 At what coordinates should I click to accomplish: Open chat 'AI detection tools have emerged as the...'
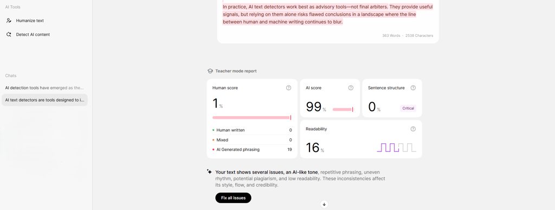(44, 87)
